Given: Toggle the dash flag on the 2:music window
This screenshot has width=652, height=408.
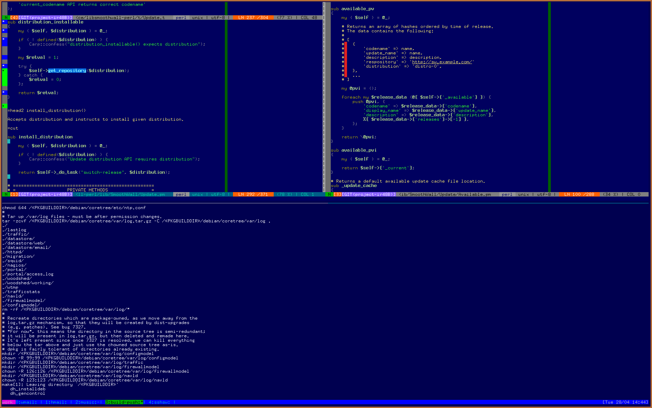Looking at the screenshot, I should (x=99, y=402).
